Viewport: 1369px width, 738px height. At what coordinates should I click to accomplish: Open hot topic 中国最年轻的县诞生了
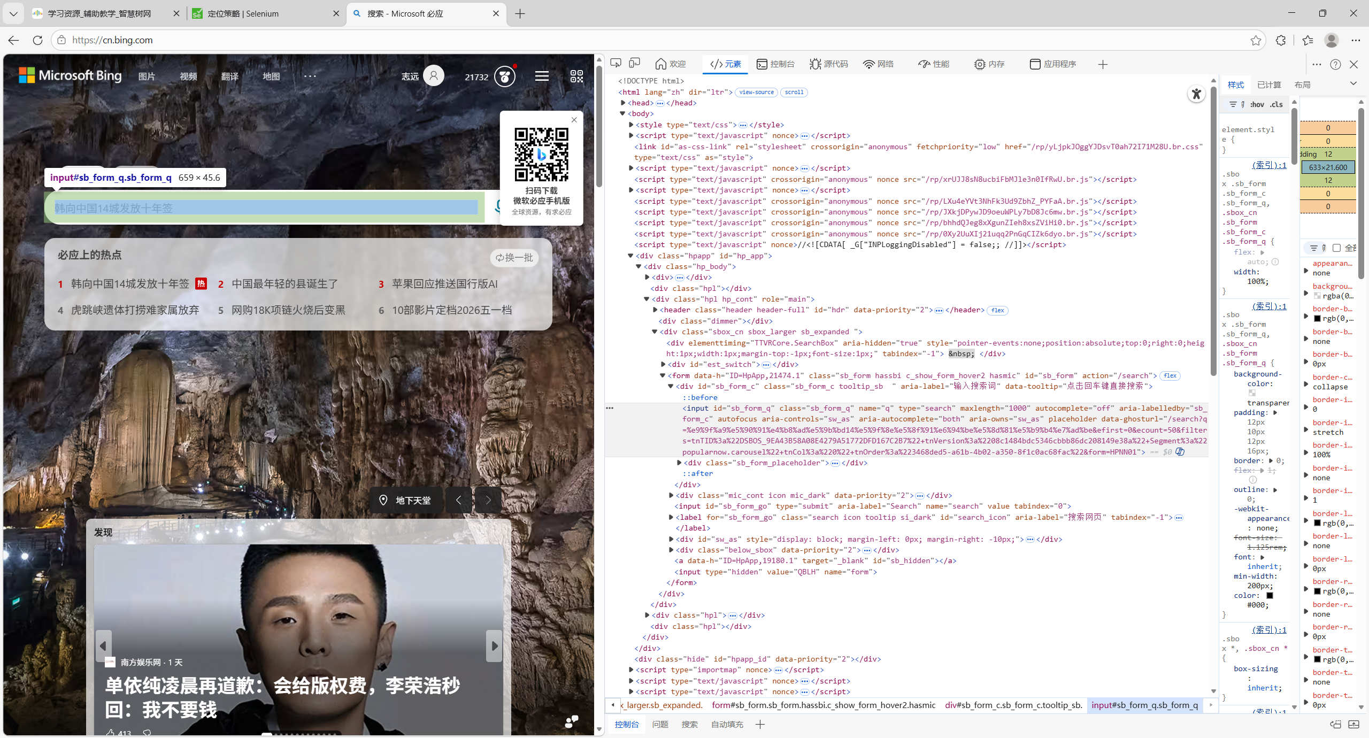[x=284, y=284]
